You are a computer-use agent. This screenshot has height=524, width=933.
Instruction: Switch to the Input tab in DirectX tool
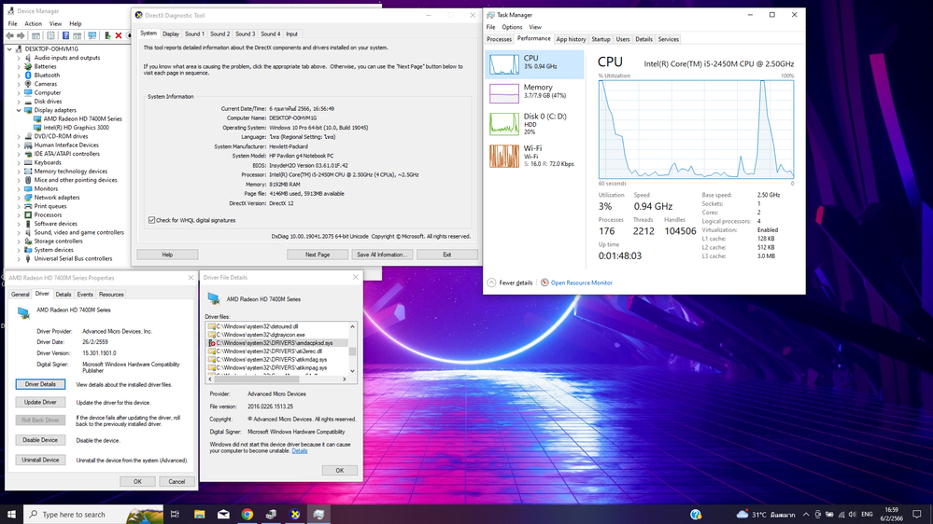[x=291, y=34]
